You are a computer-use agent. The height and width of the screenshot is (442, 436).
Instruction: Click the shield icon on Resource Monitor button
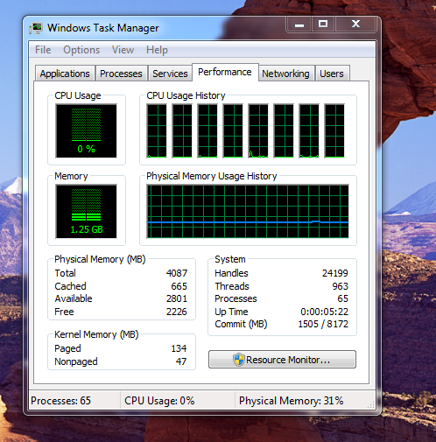238,360
